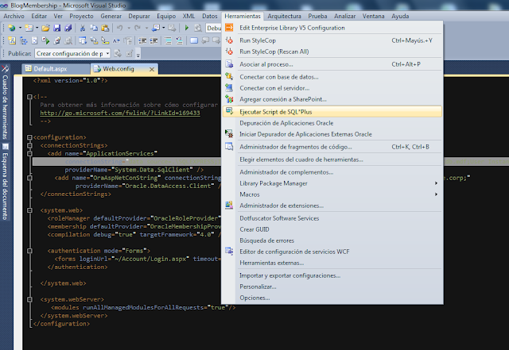The image size is (509, 350).
Task: Cut selection using the scissors icon
Action: coord(83,29)
